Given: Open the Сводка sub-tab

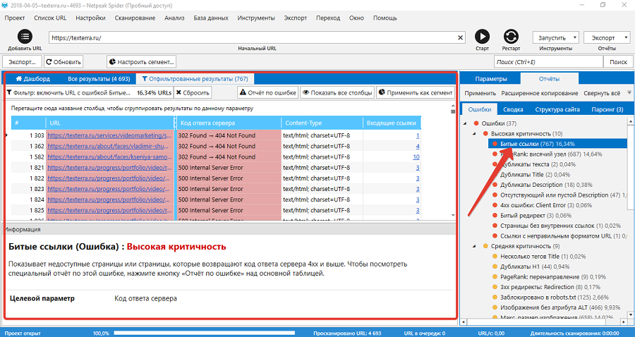Looking at the screenshot, I should point(513,109).
